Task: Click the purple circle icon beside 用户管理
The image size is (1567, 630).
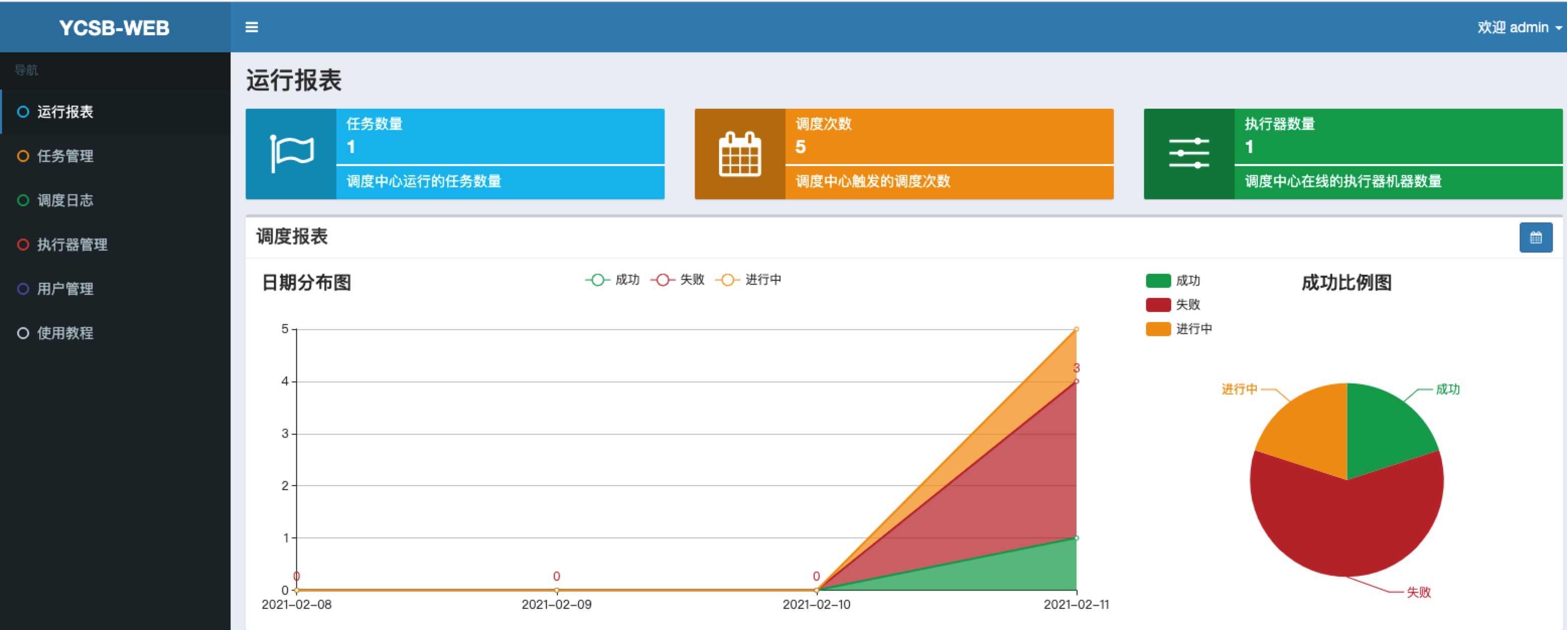Action: click(23, 289)
